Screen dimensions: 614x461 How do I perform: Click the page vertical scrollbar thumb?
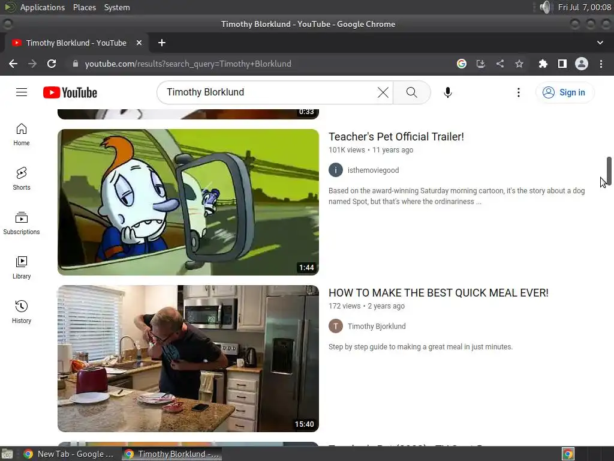(x=609, y=170)
